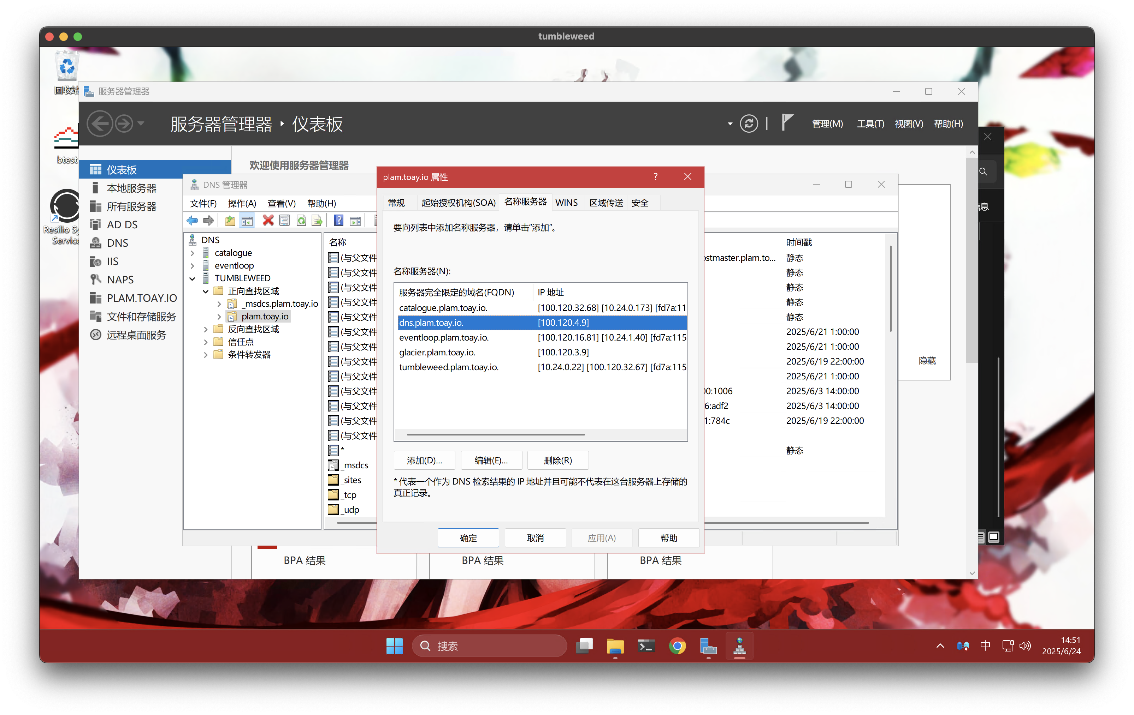Image resolution: width=1134 pixels, height=715 pixels.
Task: Click the blue help question mark icon
Action: coord(338,220)
